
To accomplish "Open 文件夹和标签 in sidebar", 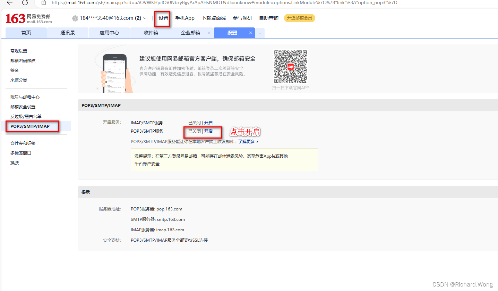I will click(23, 143).
